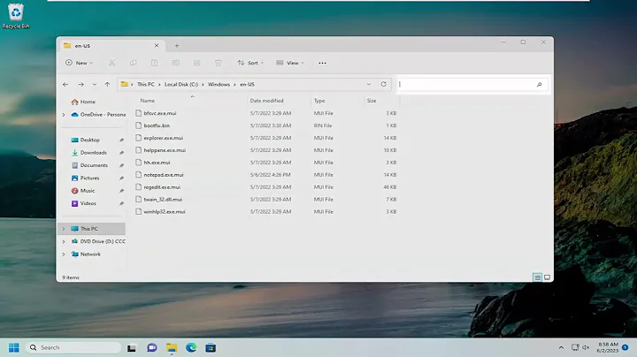Open recent locations dropdown arrow

tap(95, 84)
